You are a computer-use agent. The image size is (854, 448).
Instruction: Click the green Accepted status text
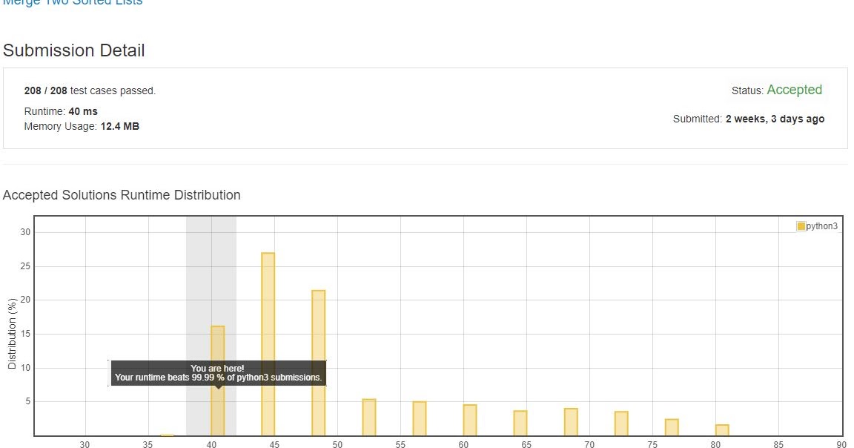click(794, 90)
